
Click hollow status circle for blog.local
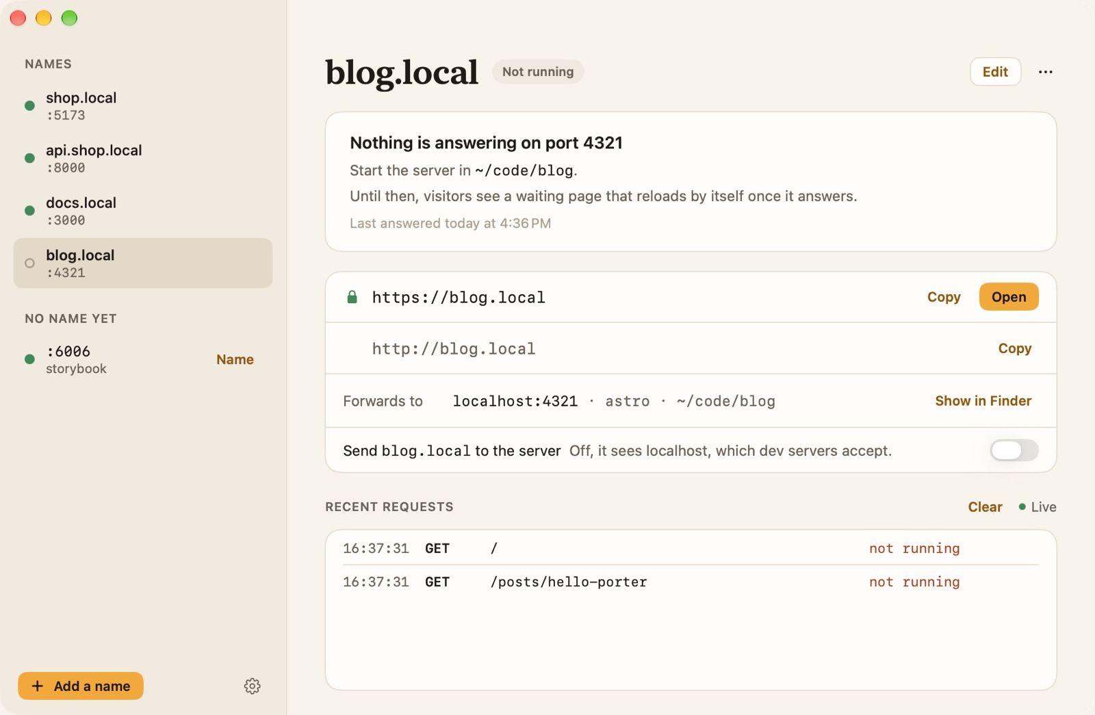tap(29, 263)
